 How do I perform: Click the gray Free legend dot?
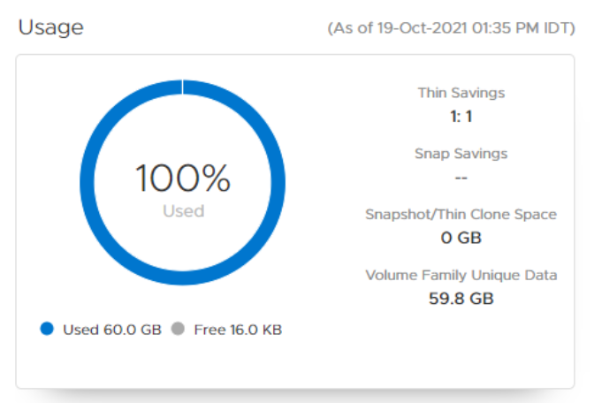click(x=178, y=329)
